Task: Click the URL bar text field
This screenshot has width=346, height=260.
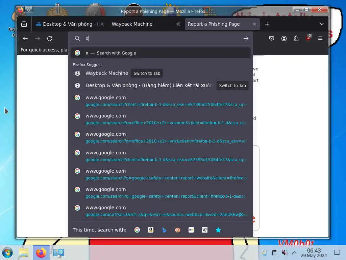Action: pos(163,39)
